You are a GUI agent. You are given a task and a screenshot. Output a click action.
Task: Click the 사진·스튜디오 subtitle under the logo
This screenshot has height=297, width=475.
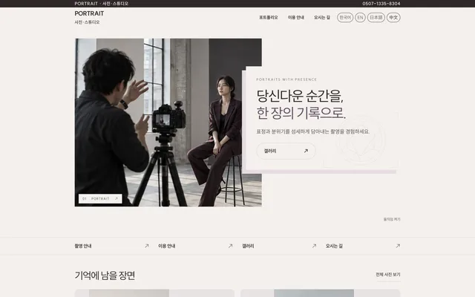coord(87,22)
